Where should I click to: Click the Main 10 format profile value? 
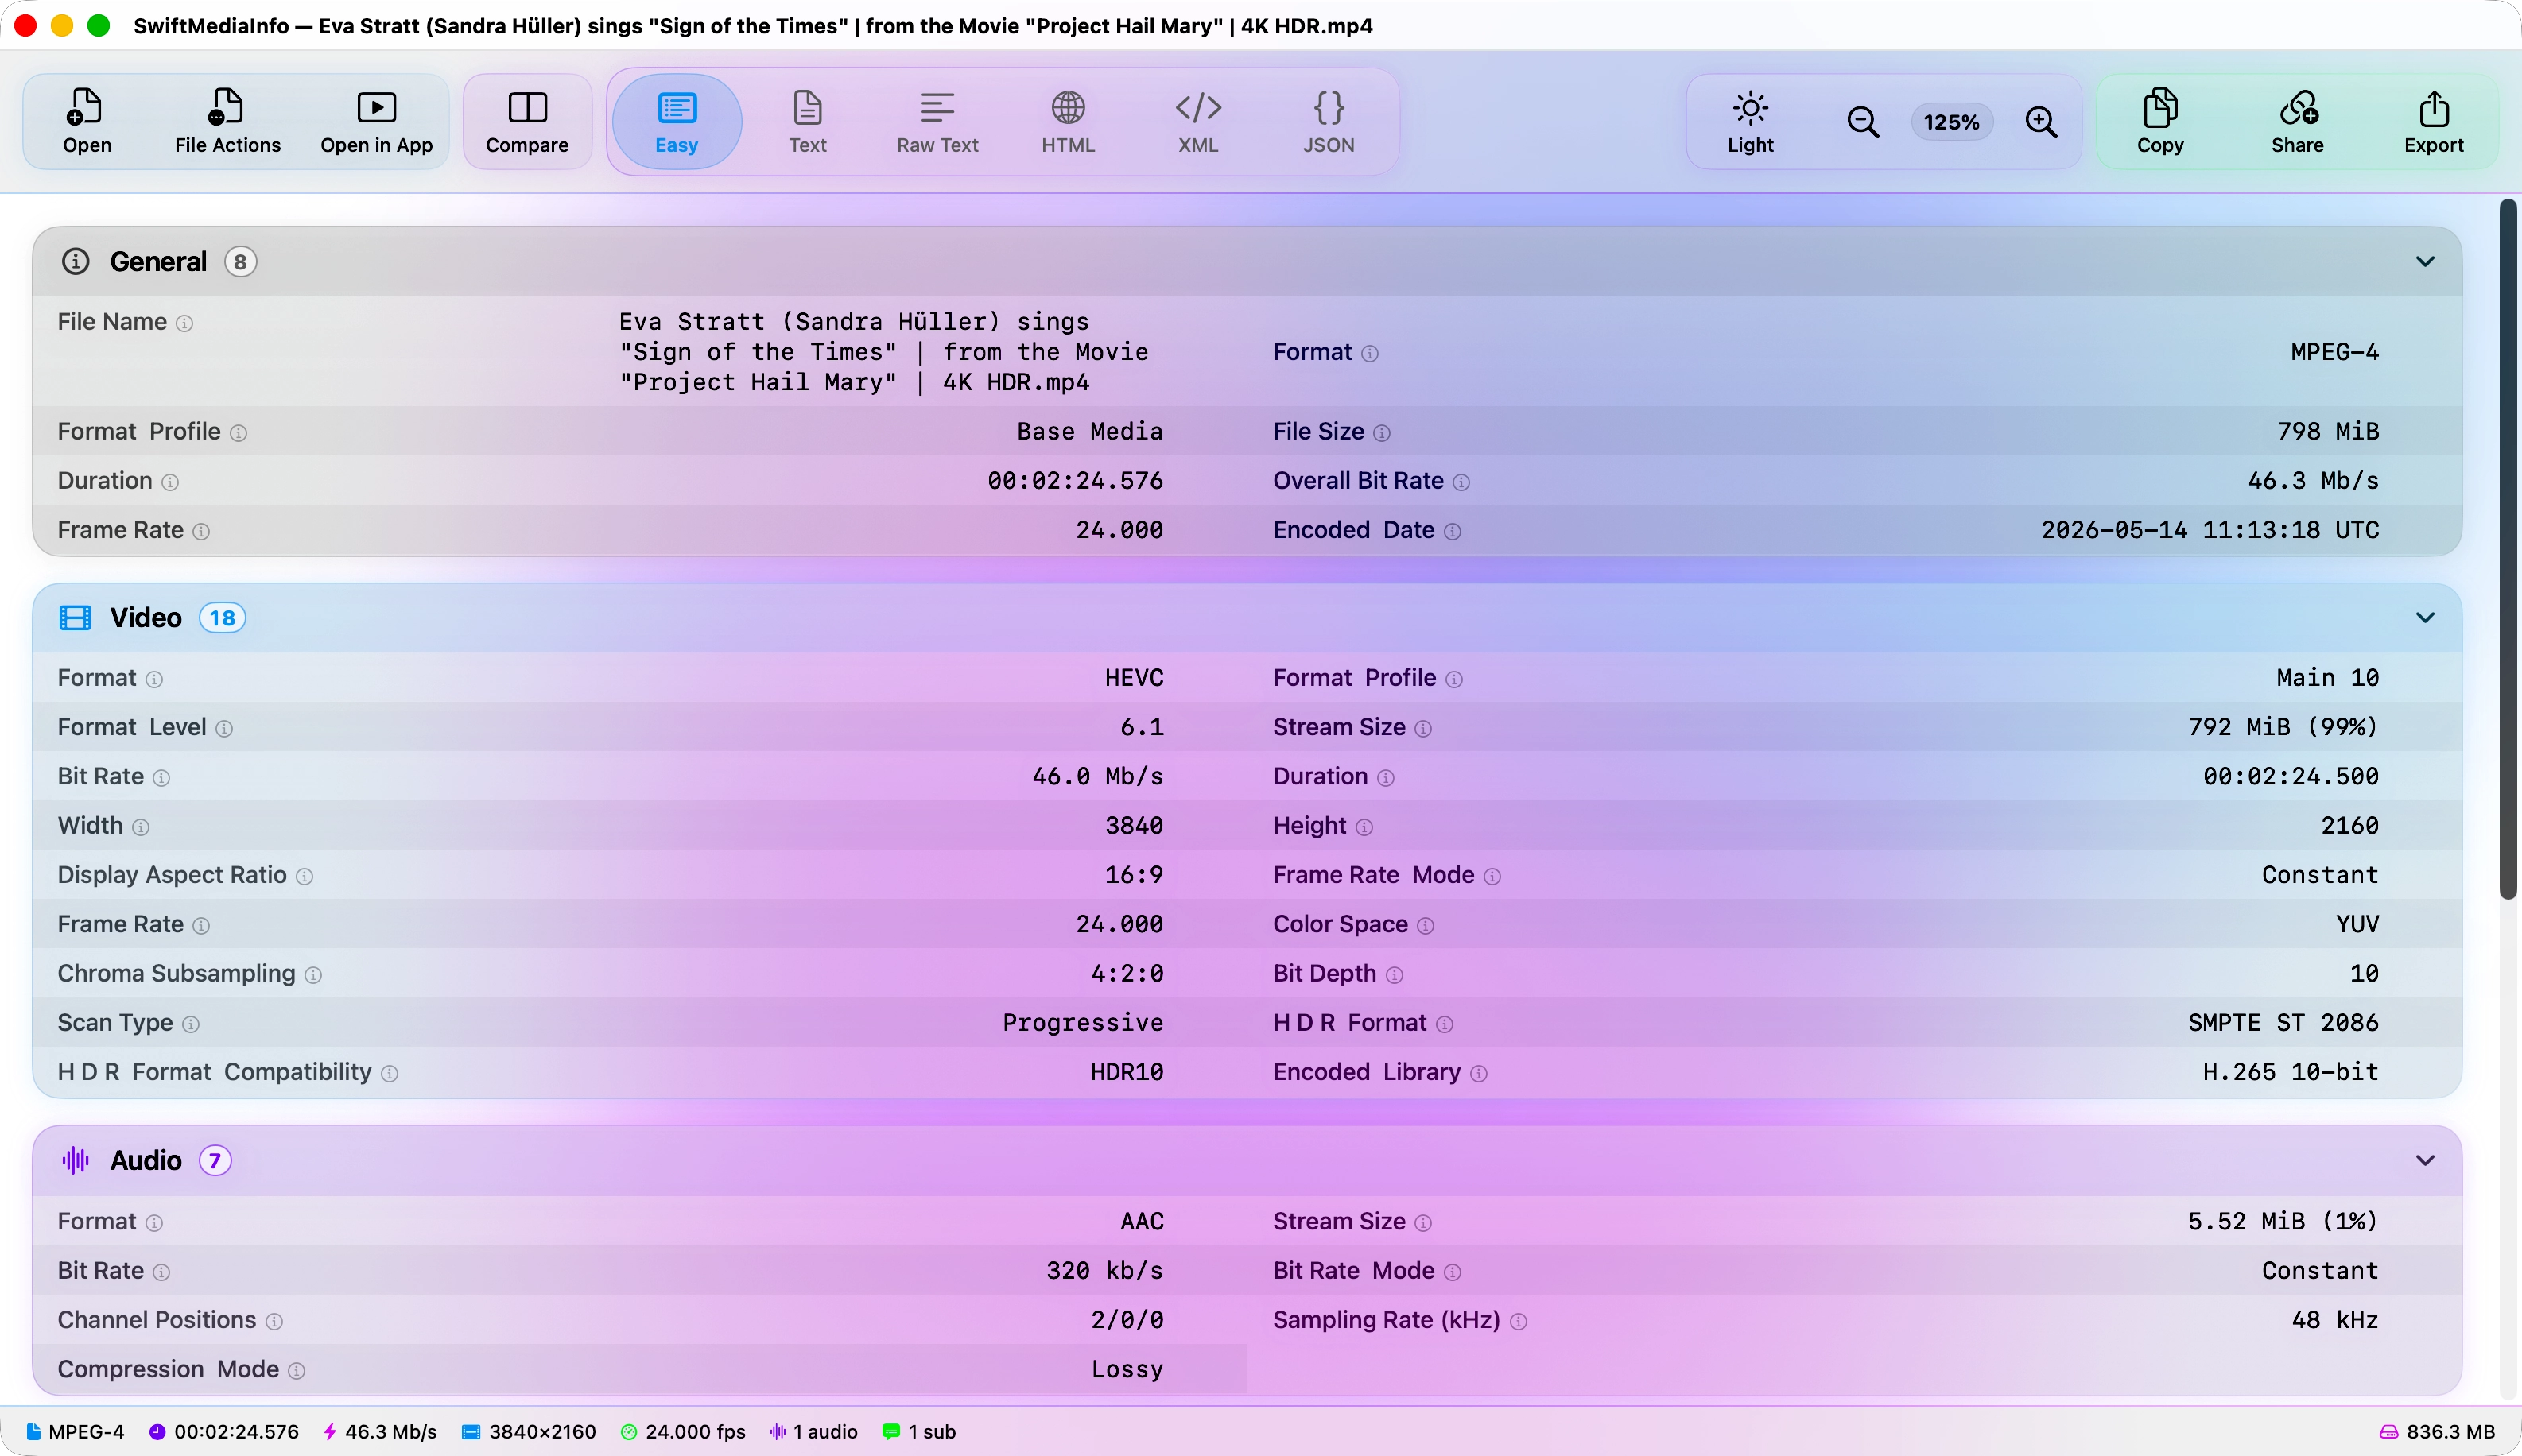click(2328, 678)
